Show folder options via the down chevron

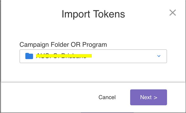click(x=159, y=56)
